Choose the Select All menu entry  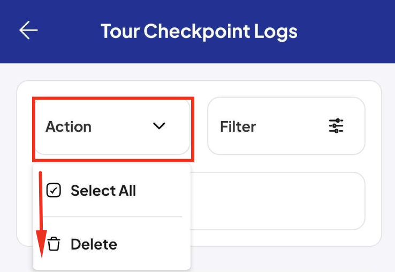click(x=112, y=190)
